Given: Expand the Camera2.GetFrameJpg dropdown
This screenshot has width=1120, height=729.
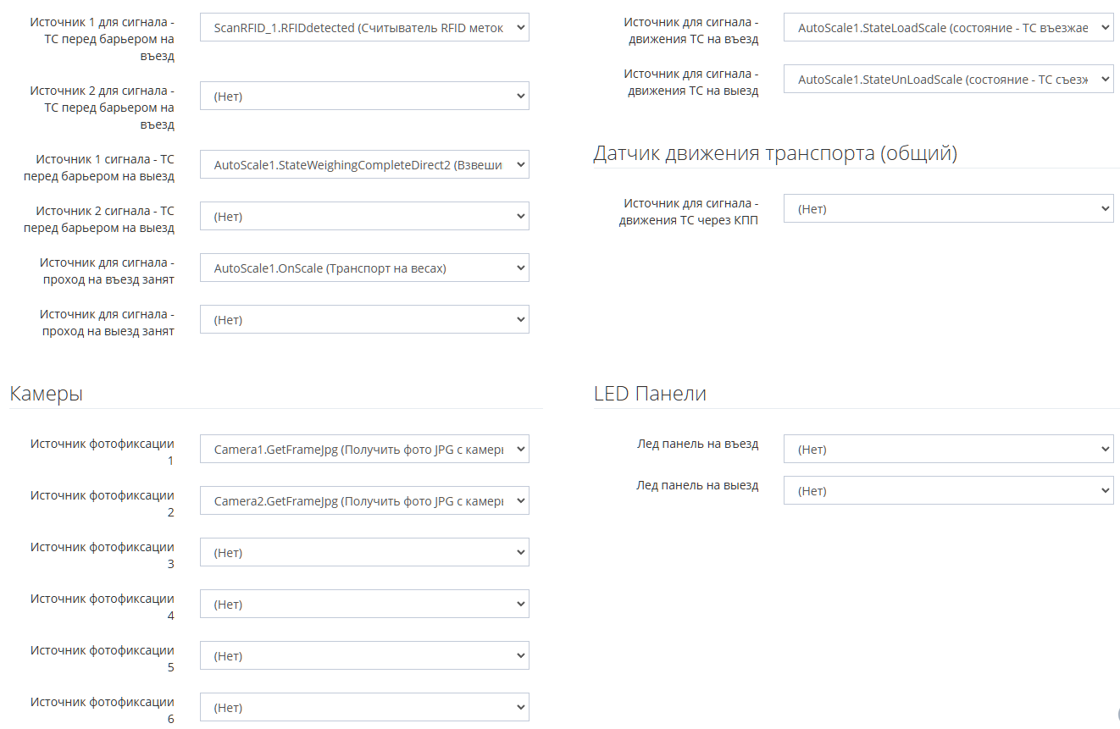Looking at the screenshot, I should pyautogui.click(x=364, y=501).
